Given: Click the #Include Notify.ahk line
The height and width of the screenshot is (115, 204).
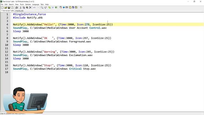Looking at the screenshot, I should pos(28,18).
